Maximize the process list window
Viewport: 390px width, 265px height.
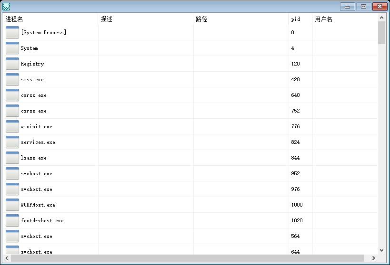pyautogui.click(x=363, y=7)
